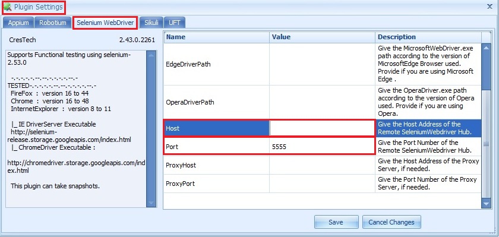
Task: Select the EdgeDriverPath row name
Action: pos(217,64)
